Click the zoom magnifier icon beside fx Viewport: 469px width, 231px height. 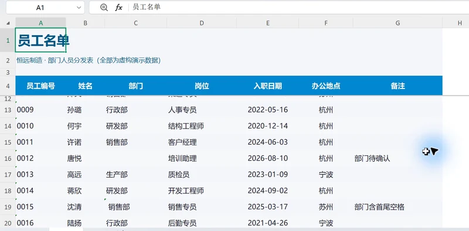tap(104, 8)
